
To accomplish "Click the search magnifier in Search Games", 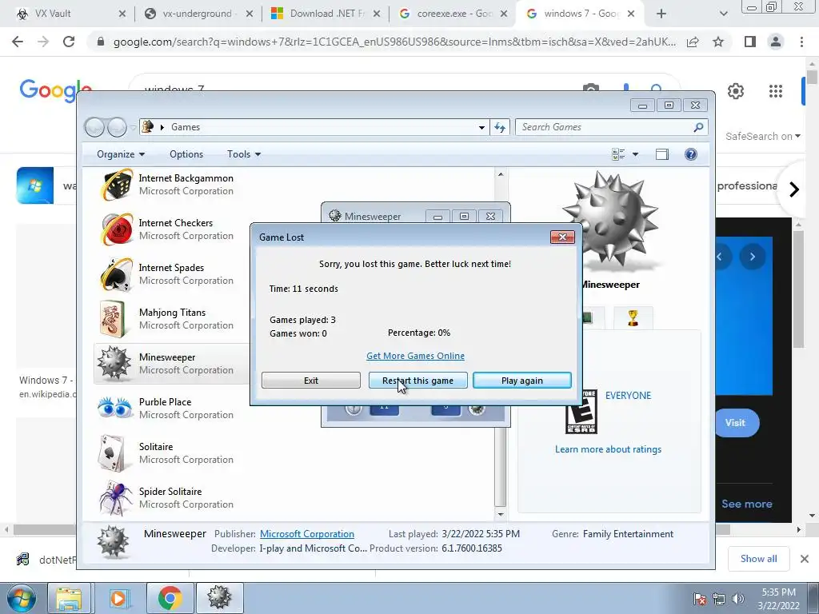I will [698, 127].
